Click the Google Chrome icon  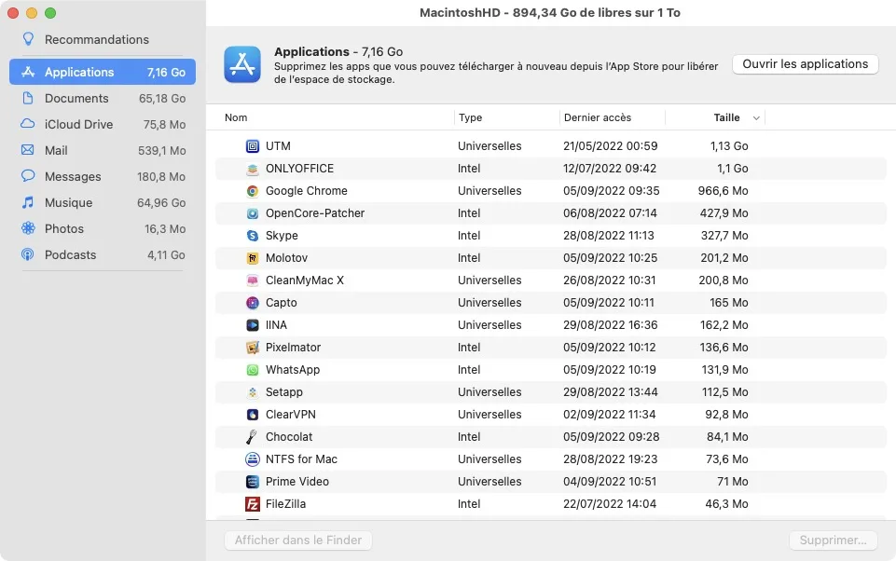[252, 191]
